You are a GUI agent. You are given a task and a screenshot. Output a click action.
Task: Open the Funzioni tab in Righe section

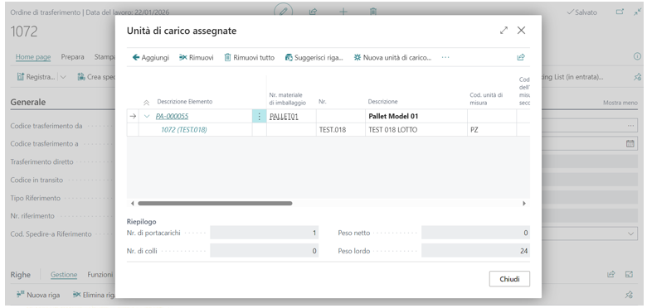[100, 275]
